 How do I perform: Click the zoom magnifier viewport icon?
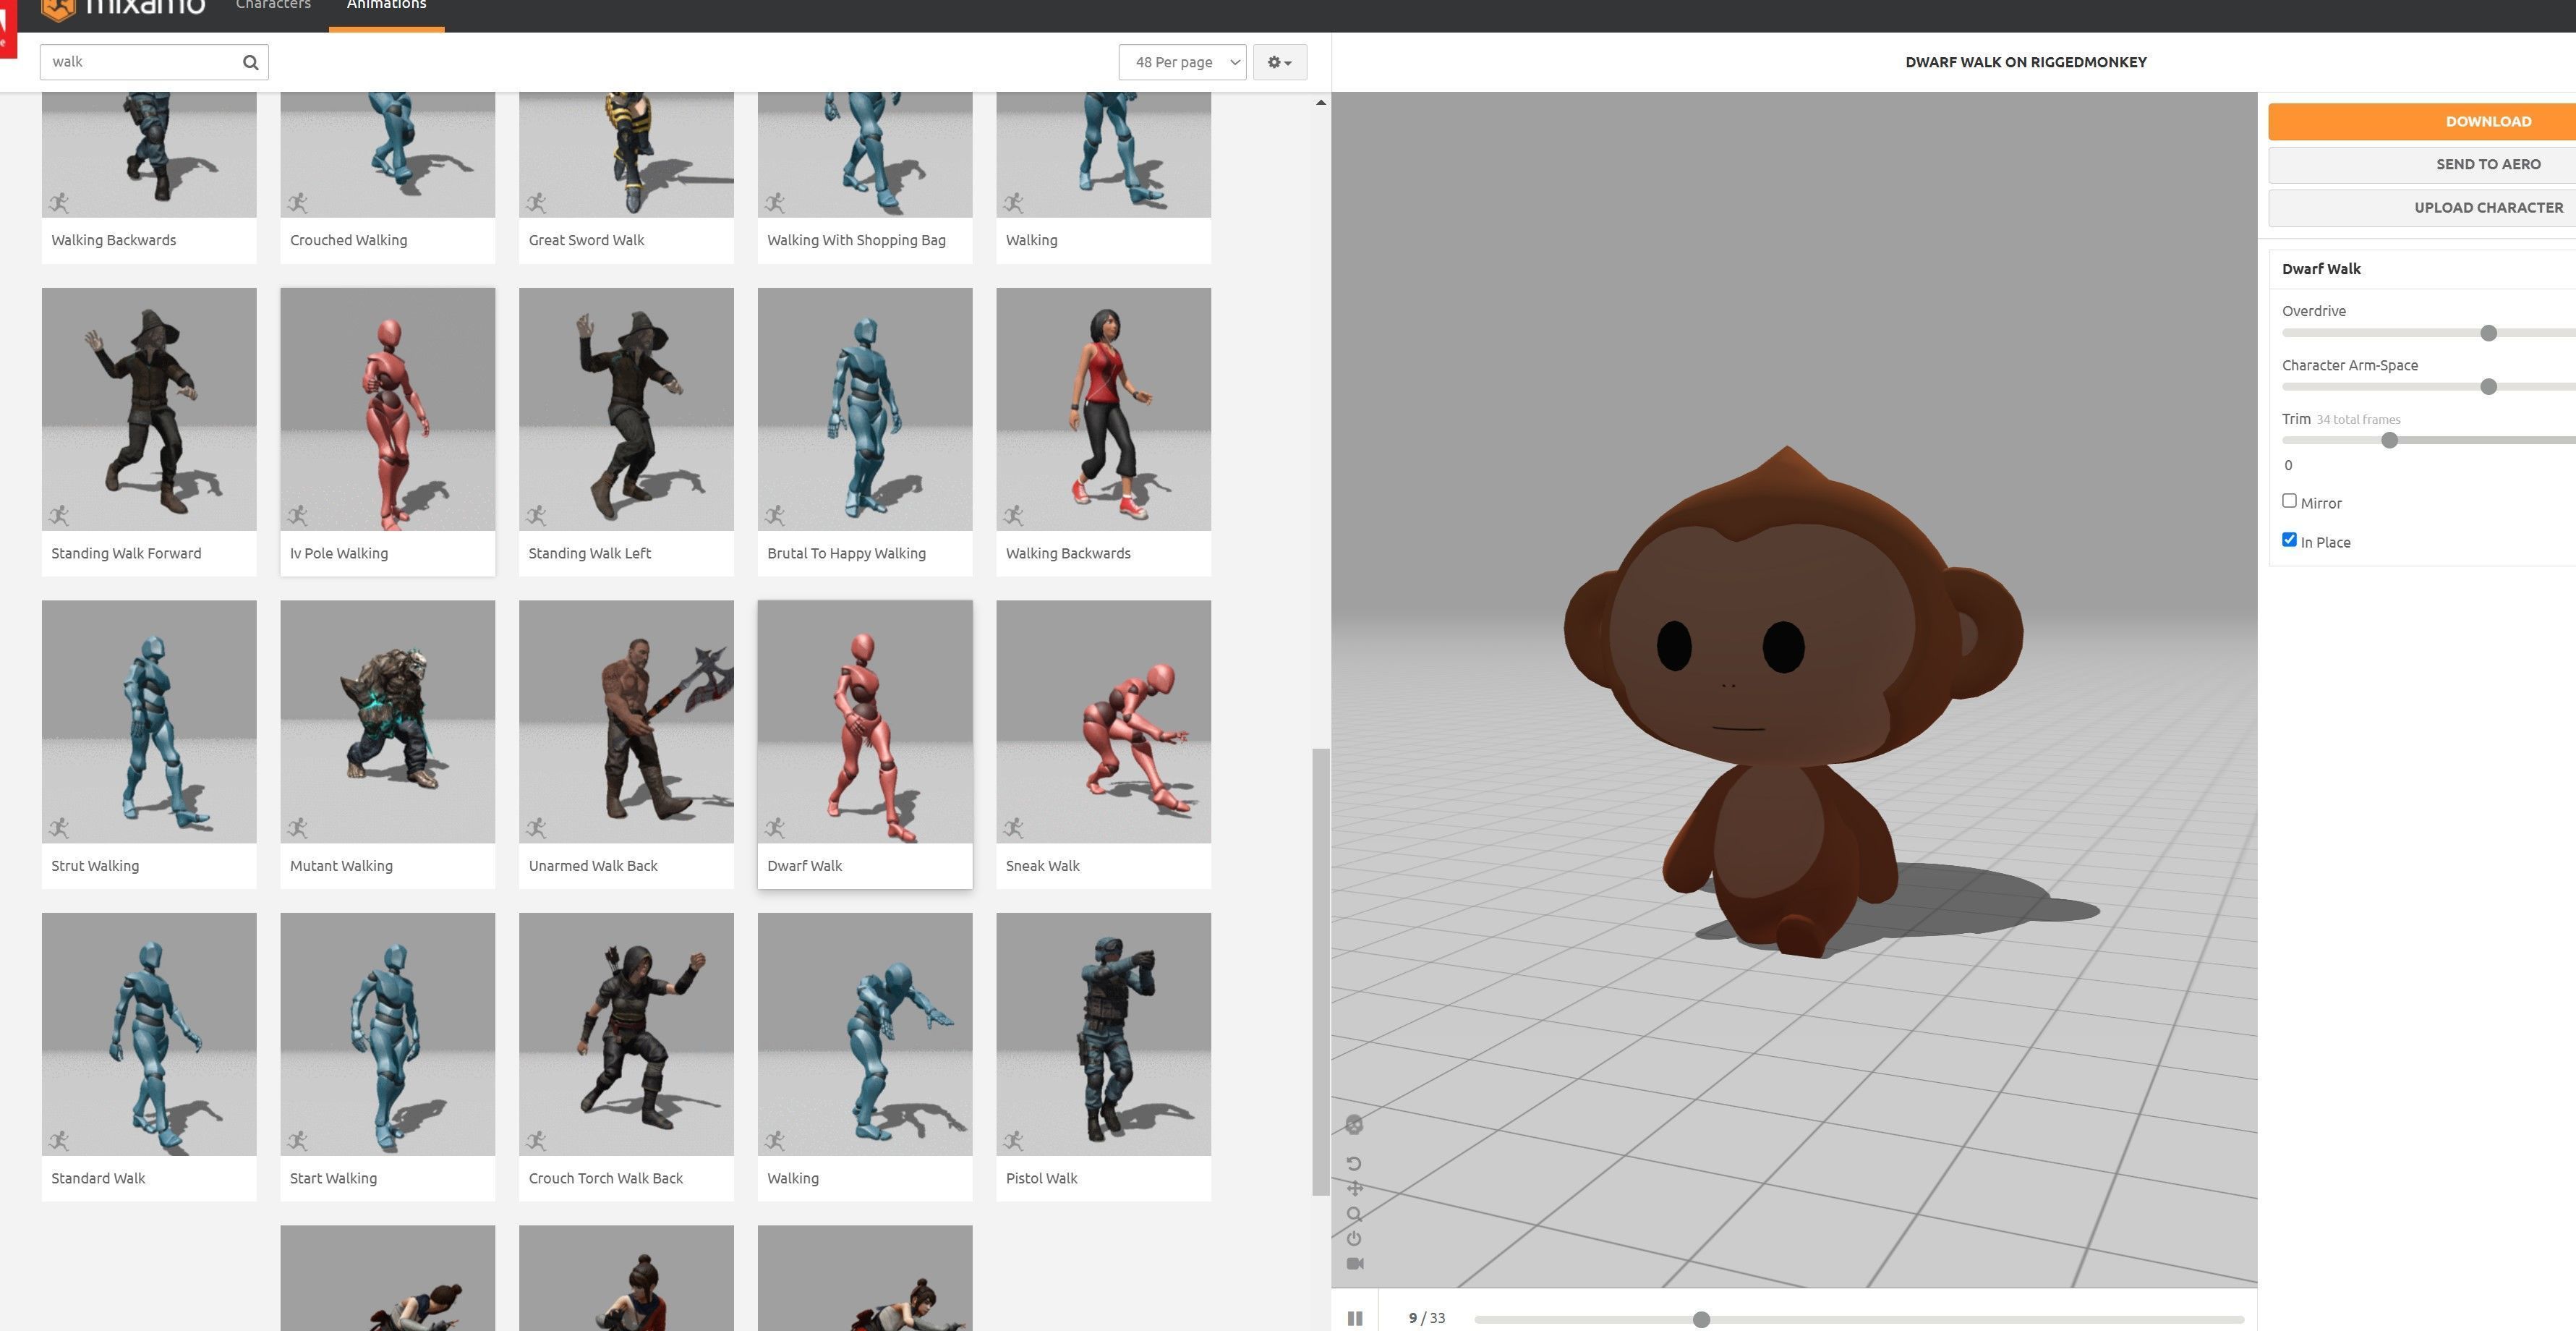(x=1354, y=1214)
